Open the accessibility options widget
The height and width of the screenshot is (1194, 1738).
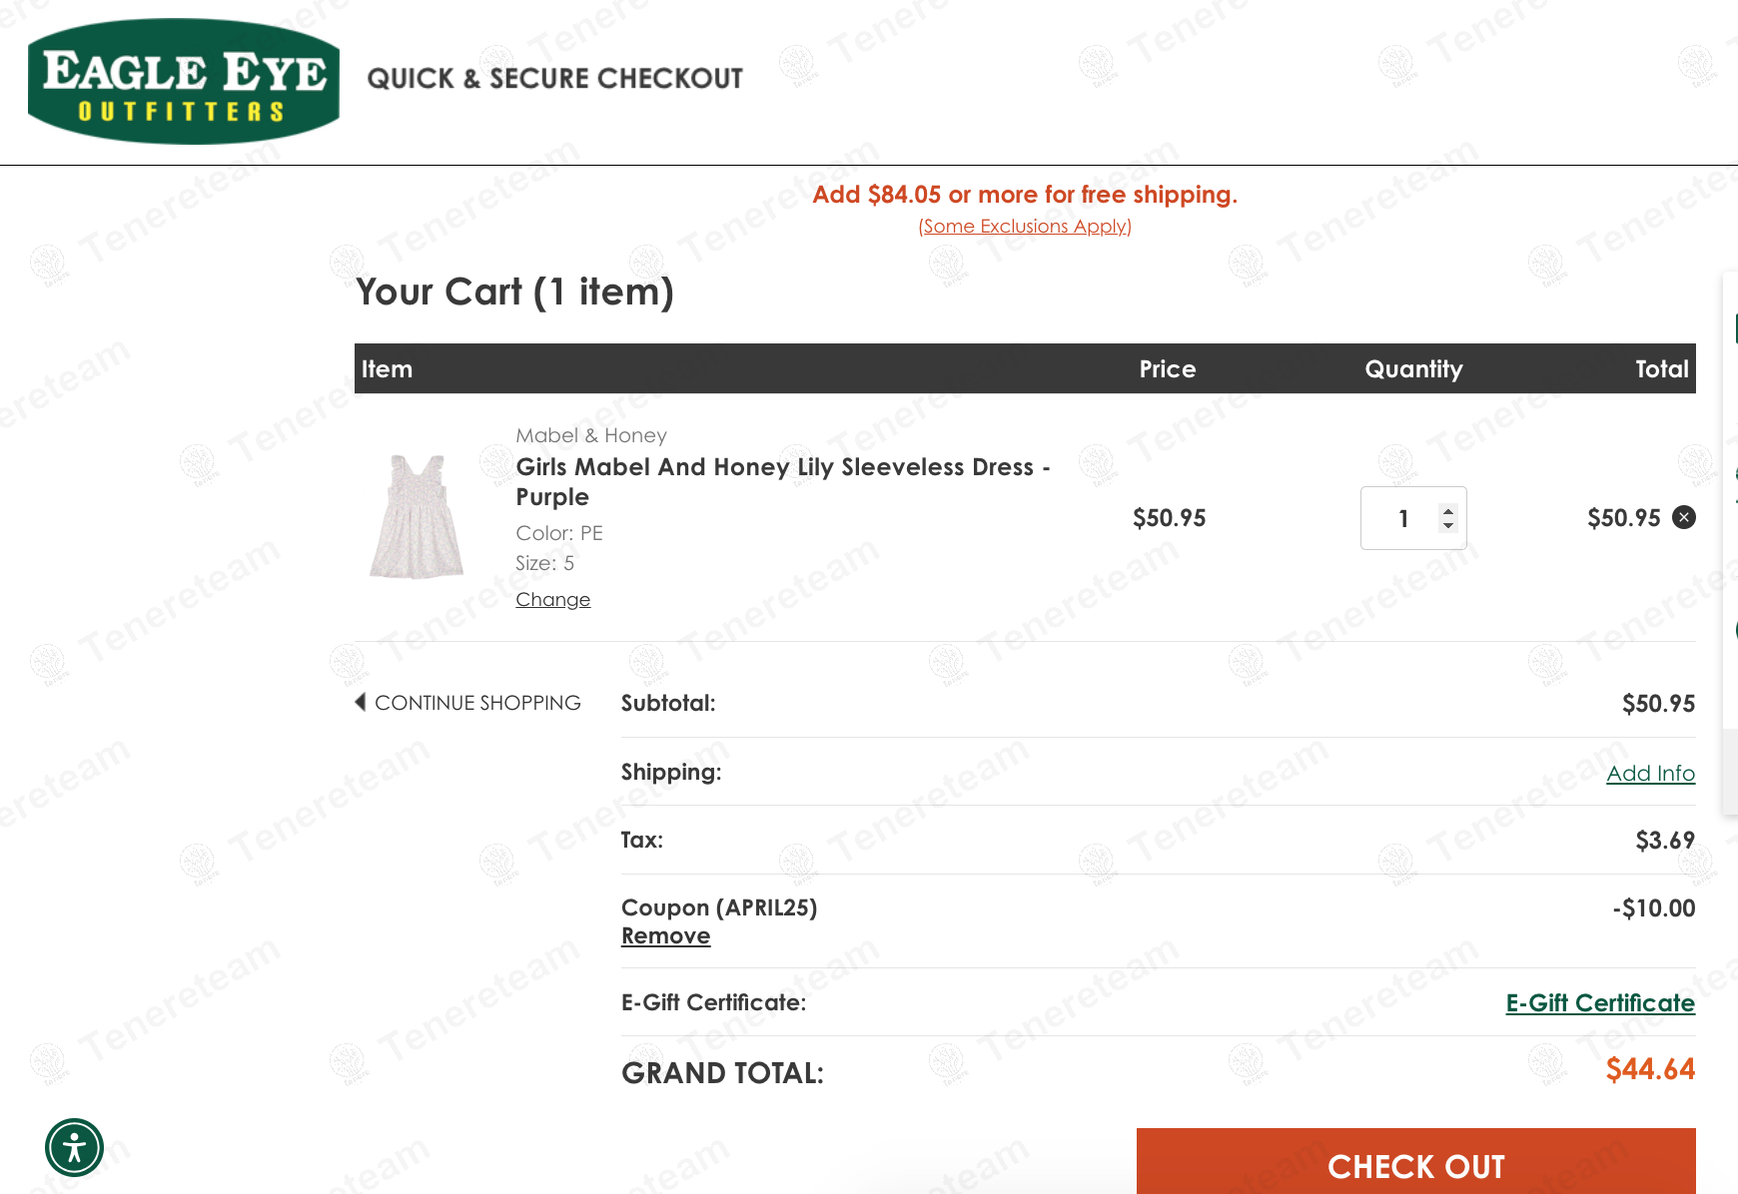pos(74,1147)
